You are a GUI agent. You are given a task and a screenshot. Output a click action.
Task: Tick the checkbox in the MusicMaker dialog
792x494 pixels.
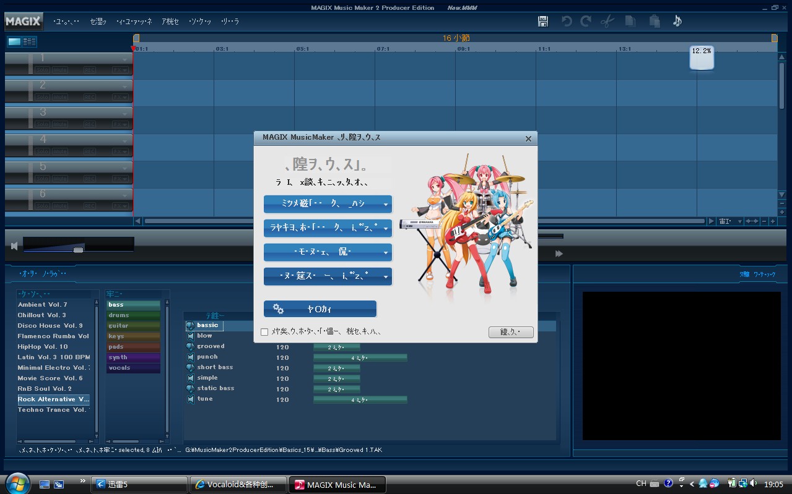(264, 332)
